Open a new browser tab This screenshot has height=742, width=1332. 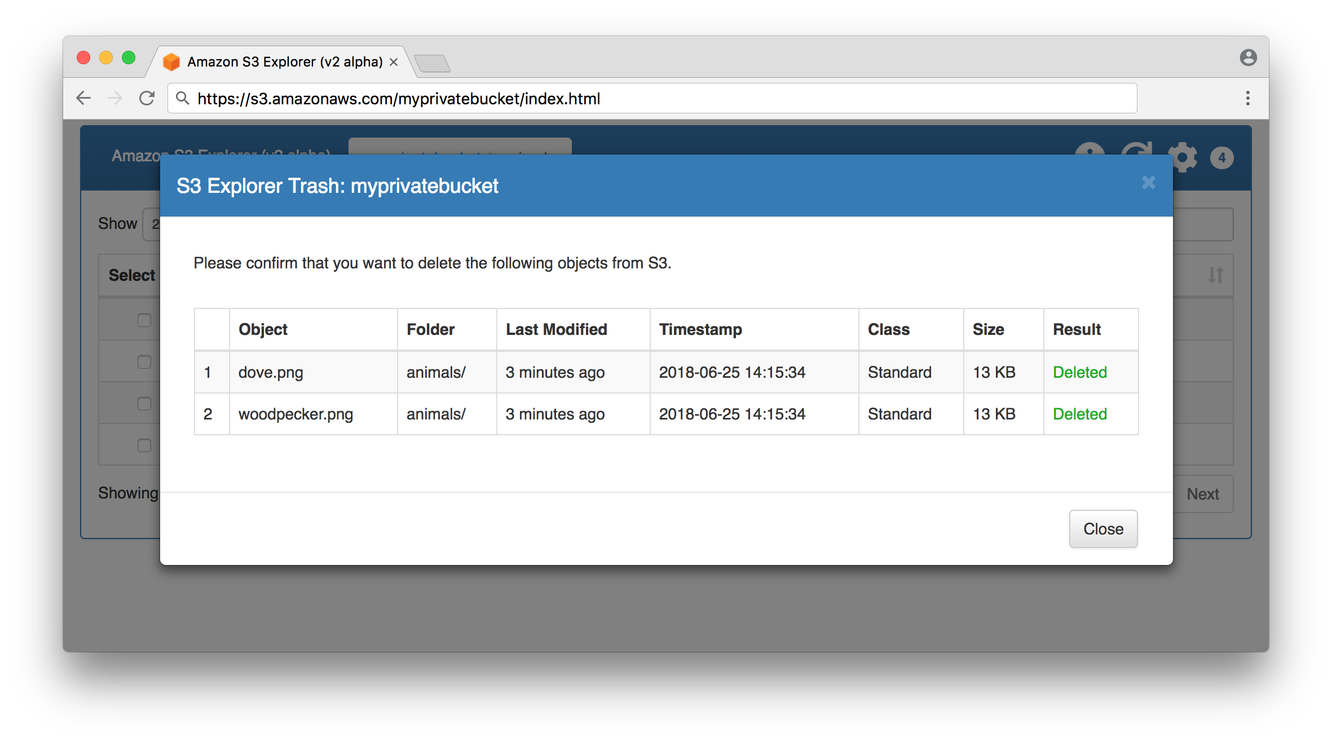432,63
